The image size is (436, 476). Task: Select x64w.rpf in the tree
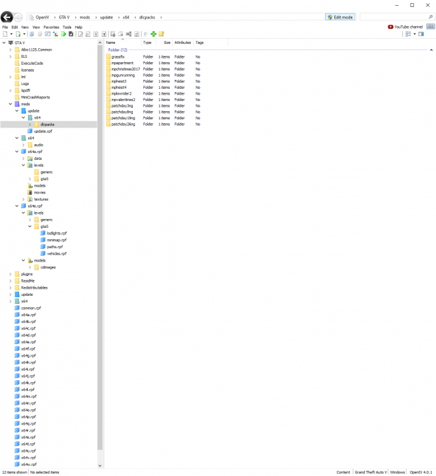(x=25, y=464)
